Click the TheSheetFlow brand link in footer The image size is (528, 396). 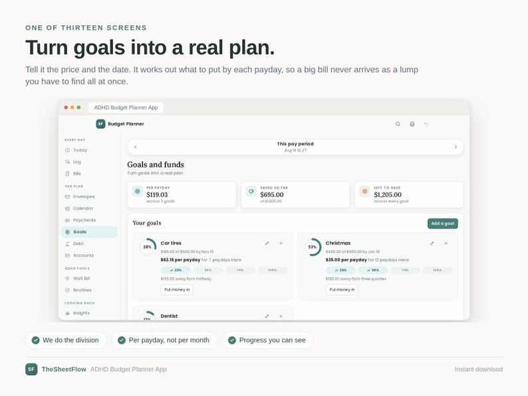(x=64, y=369)
